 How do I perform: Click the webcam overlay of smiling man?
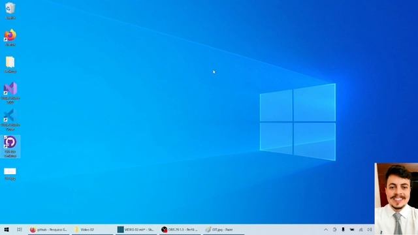pos(396,198)
